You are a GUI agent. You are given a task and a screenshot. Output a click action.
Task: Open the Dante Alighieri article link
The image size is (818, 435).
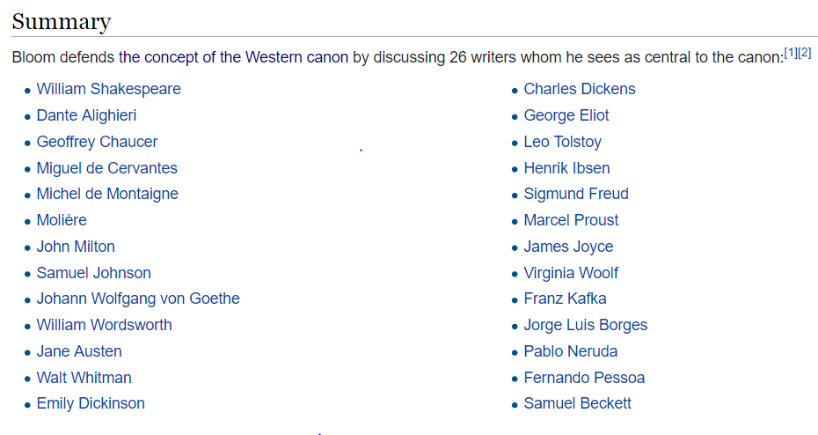point(86,115)
